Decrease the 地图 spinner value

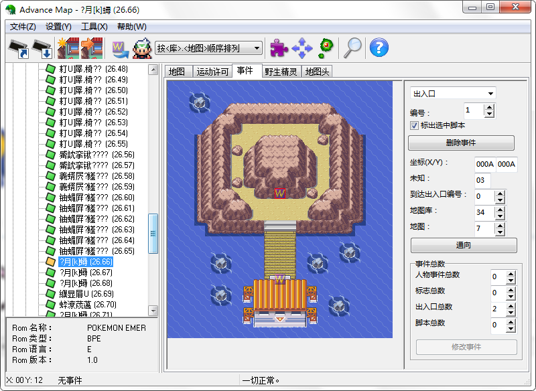[500, 232]
